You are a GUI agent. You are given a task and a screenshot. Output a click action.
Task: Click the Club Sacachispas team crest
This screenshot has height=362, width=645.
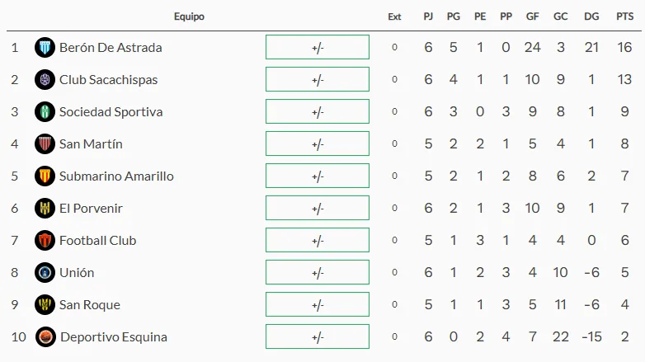click(x=45, y=79)
